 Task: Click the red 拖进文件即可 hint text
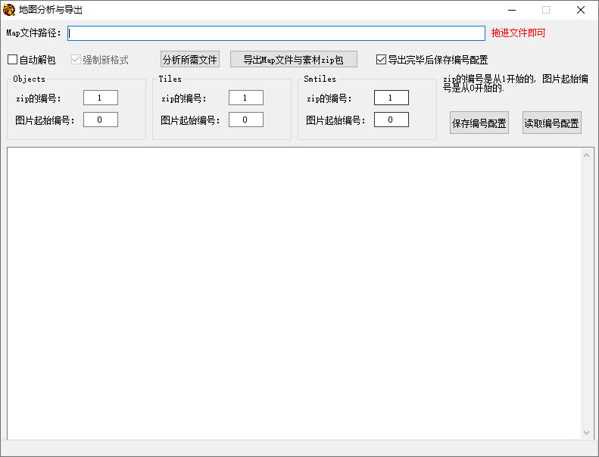(x=518, y=33)
